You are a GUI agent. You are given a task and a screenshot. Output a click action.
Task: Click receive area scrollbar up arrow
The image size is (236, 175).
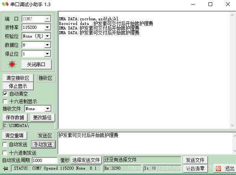tap(232, 15)
